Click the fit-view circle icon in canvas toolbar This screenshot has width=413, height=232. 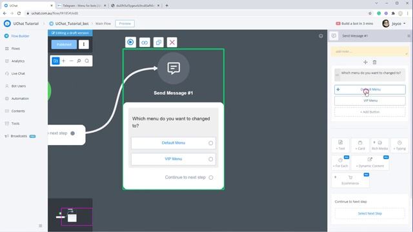pyautogui.click(x=86, y=61)
